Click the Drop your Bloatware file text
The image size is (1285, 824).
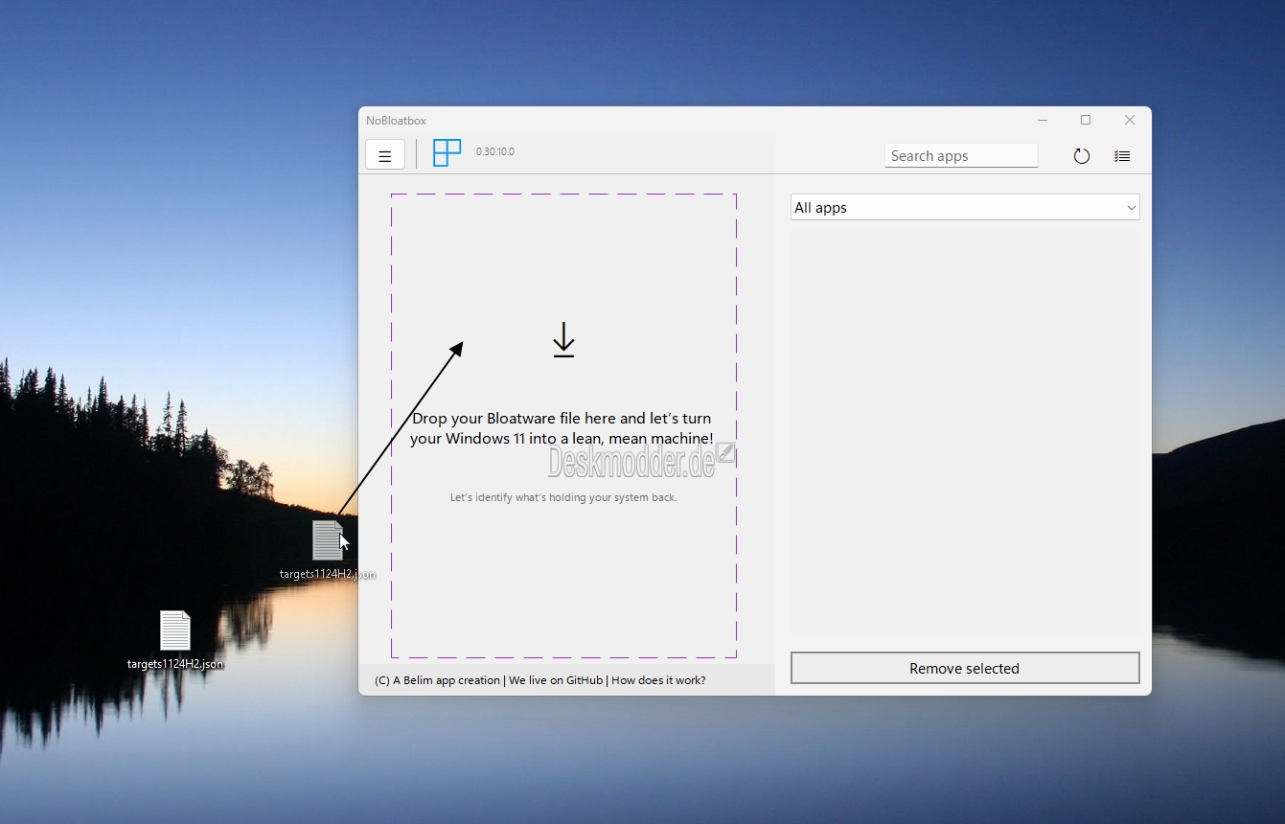562,428
